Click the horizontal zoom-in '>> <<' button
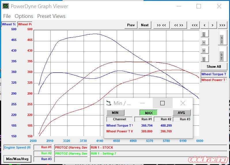The image size is (230, 165). [x=161, y=25]
